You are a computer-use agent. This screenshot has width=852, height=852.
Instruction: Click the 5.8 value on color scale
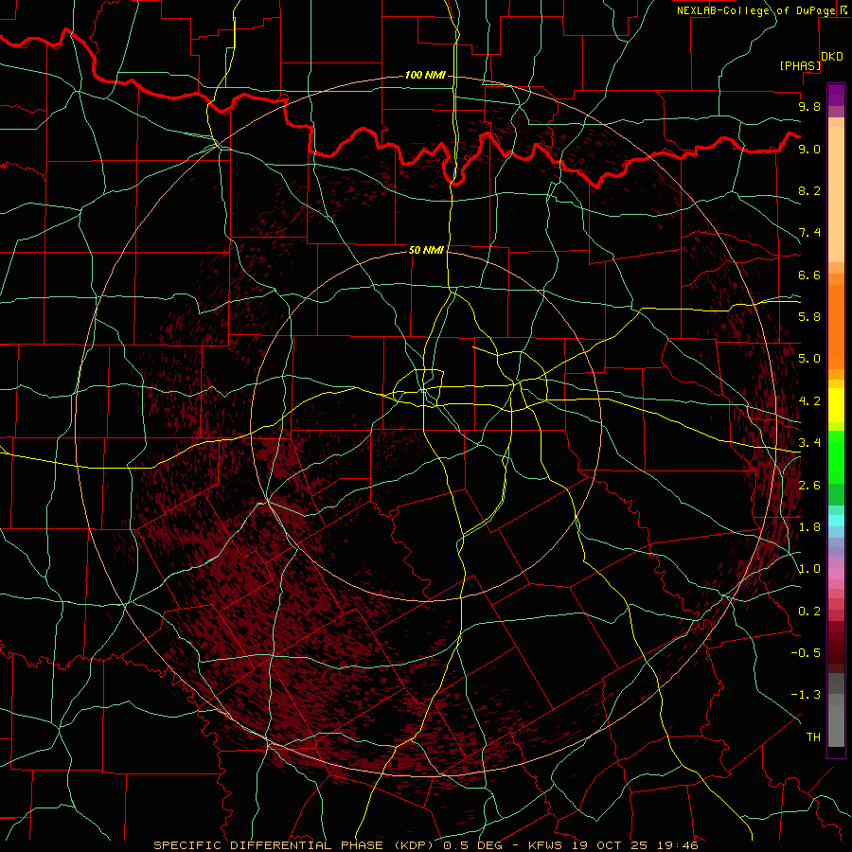809,317
